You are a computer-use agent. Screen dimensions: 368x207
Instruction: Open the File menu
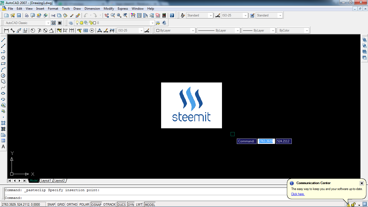pyautogui.click(x=11, y=9)
